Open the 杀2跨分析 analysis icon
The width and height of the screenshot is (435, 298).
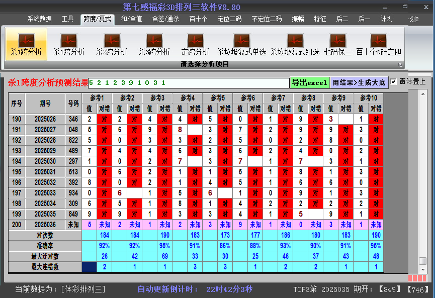pyautogui.click(x=112, y=44)
